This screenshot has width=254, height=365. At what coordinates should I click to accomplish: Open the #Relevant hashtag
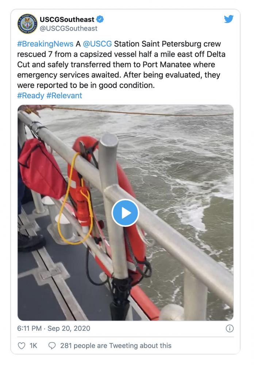(x=64, y=95)
